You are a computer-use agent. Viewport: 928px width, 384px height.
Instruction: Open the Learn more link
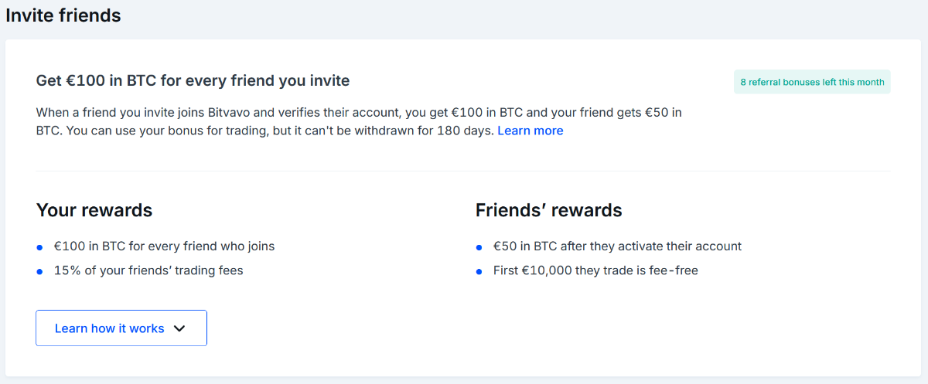coord(530,131)
